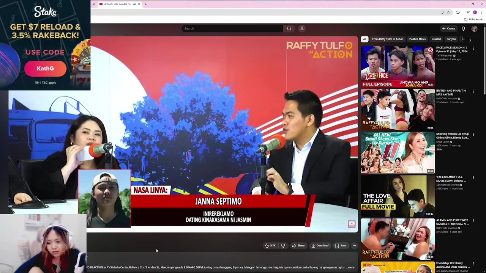Open the FACE 2 FACE Season 4 video thumbnail
This screenshot has width=486, height=273.
398,66
